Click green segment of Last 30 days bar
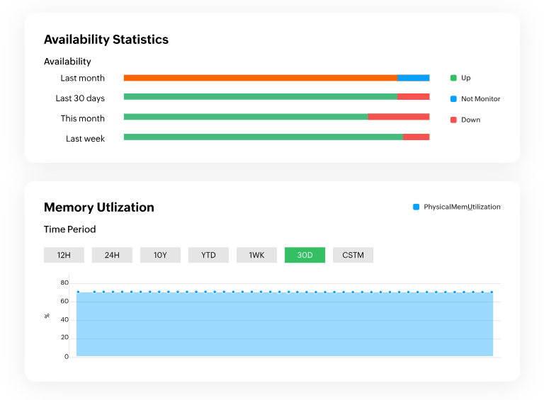The height and width of the screenshot is (400, 544). 260,97
